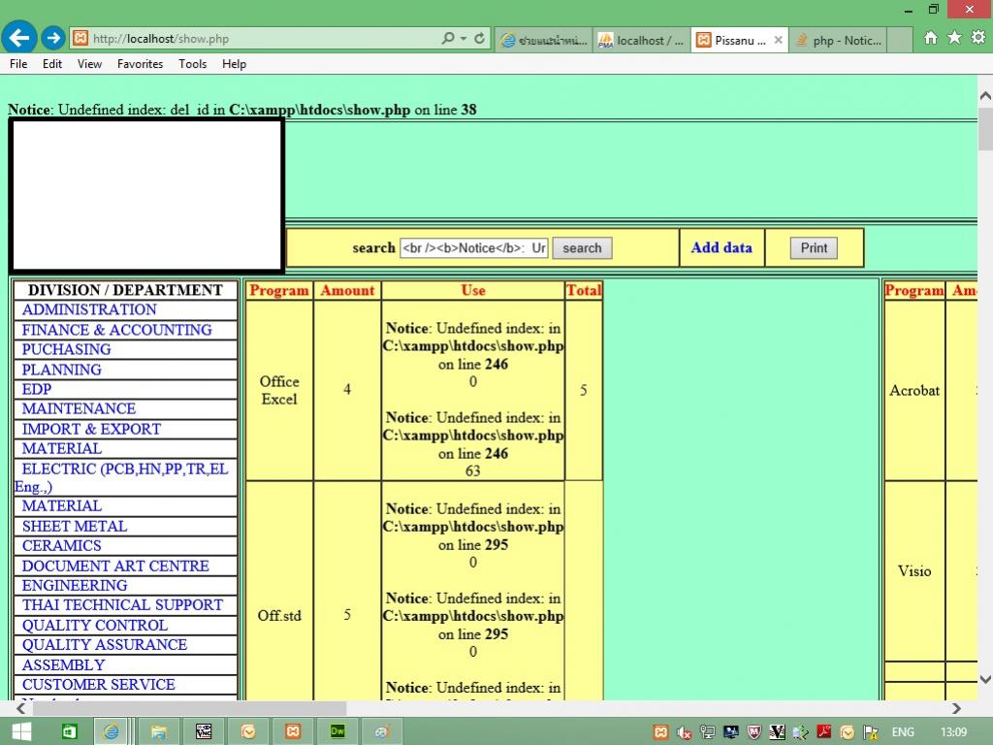Open Internet Explorer in the taskbar

click(111, 731)
